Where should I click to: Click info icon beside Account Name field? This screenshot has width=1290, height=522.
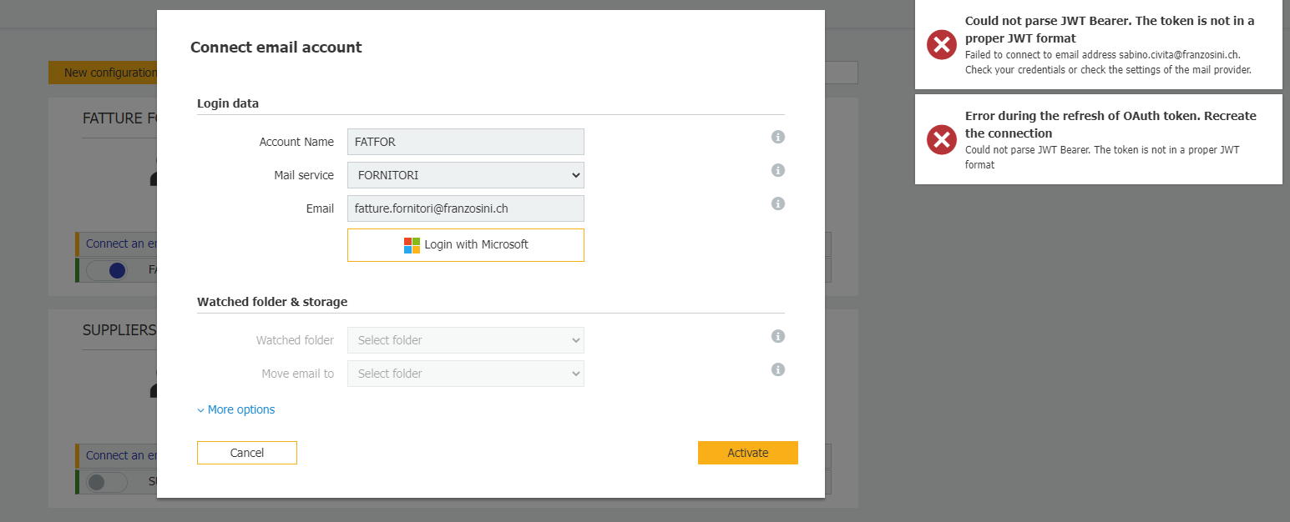point(778,137)
